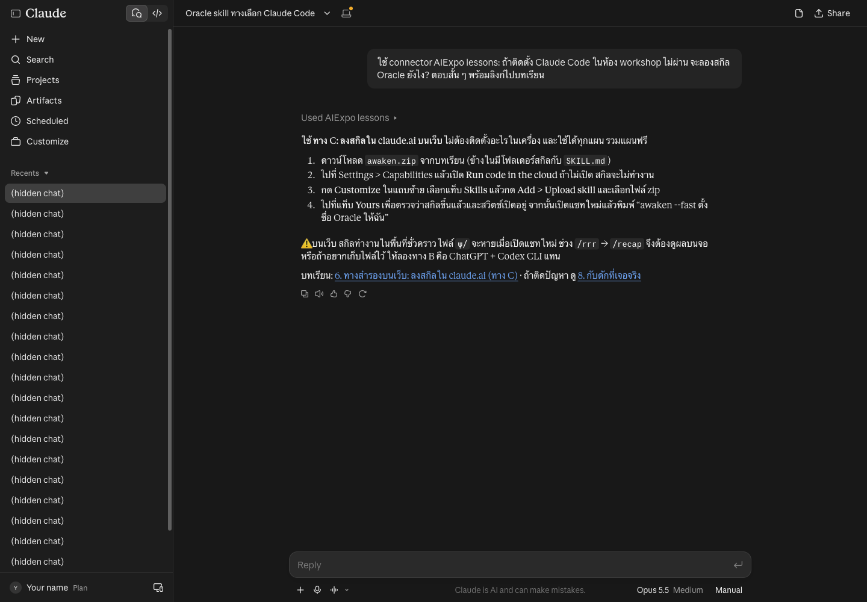Open Your name account menu
Screen dimensions: 867x602
tap(48, 588)
